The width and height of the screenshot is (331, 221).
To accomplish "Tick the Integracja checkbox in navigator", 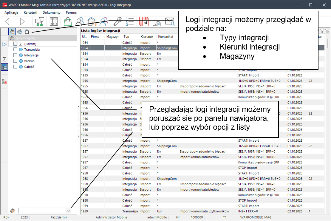I will click(x=15, y=55).
